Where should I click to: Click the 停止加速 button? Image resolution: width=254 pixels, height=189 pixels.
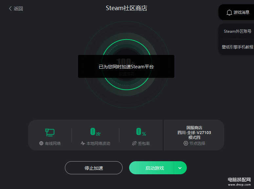click(x=94, y=168)
